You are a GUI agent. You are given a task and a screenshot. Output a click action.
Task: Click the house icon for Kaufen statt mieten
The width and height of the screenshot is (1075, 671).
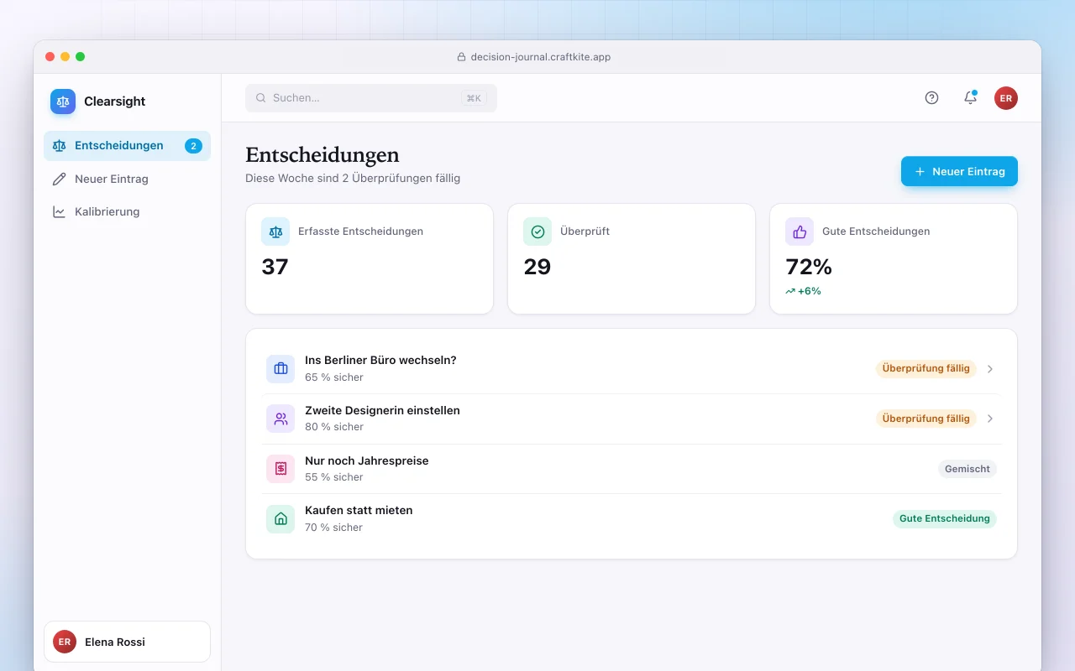[281, 519]
